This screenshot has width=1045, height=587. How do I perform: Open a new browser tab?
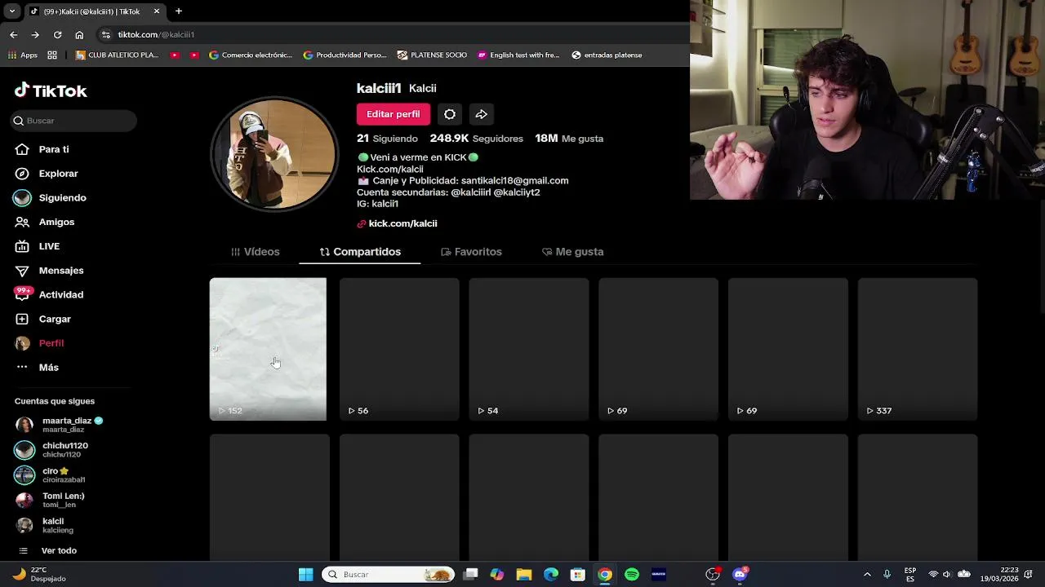179,11
